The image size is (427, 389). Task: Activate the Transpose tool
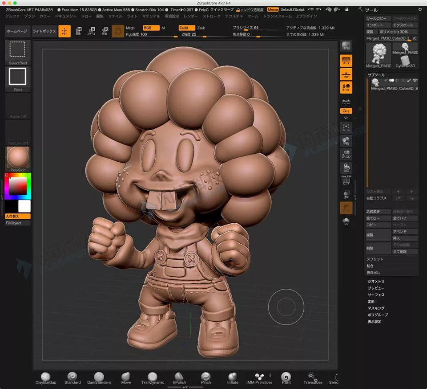click(313, 378)
